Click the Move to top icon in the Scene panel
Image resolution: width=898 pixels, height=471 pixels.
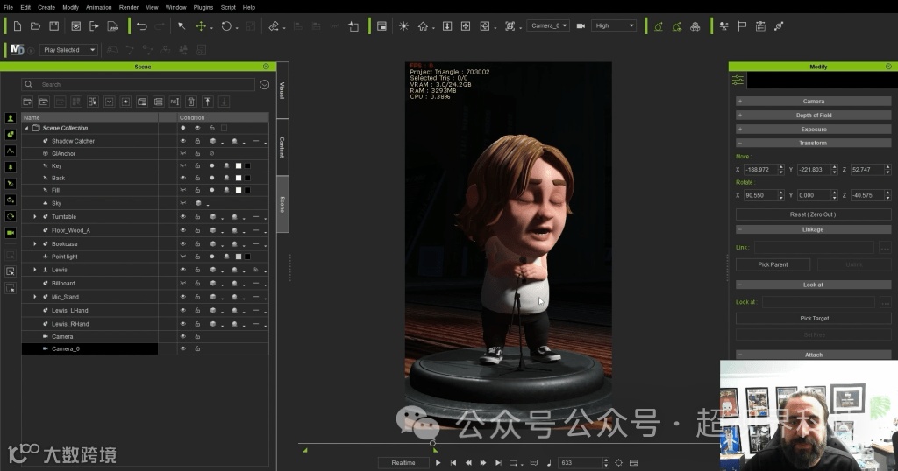click(x=207, y=102)
